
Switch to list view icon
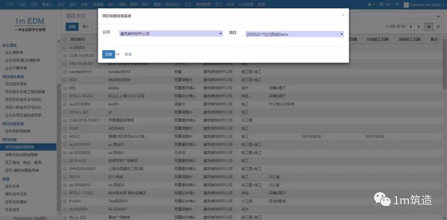429,26
